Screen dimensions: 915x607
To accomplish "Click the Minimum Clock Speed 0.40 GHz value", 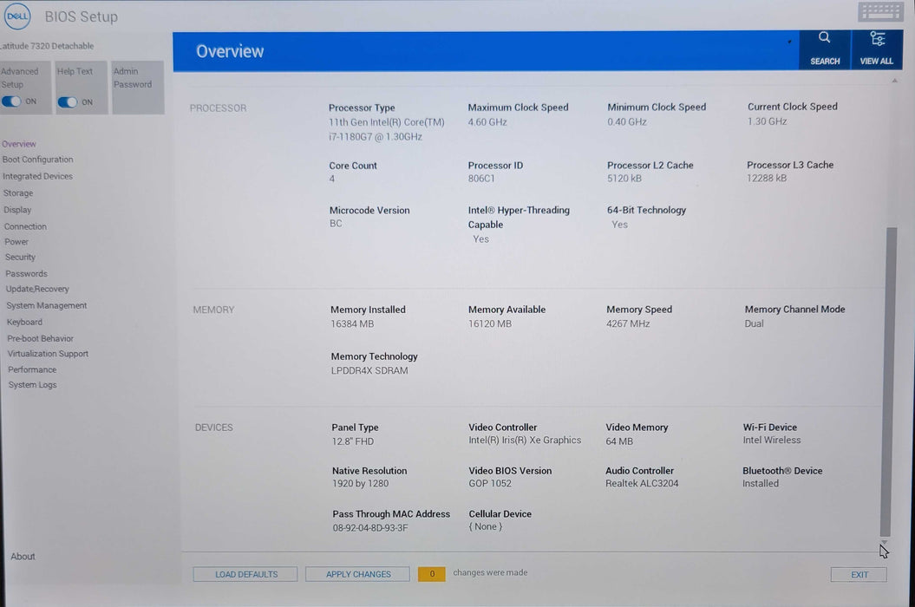I will click(x=627, y=121).
